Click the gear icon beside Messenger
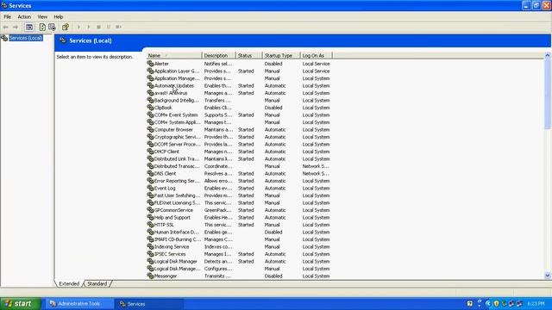552x310 pixels. point(150,276)
